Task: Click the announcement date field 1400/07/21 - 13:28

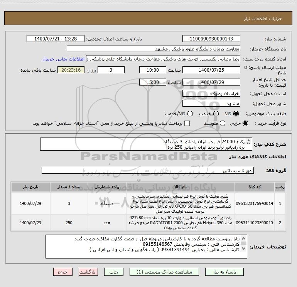Action: coord(56,39)
